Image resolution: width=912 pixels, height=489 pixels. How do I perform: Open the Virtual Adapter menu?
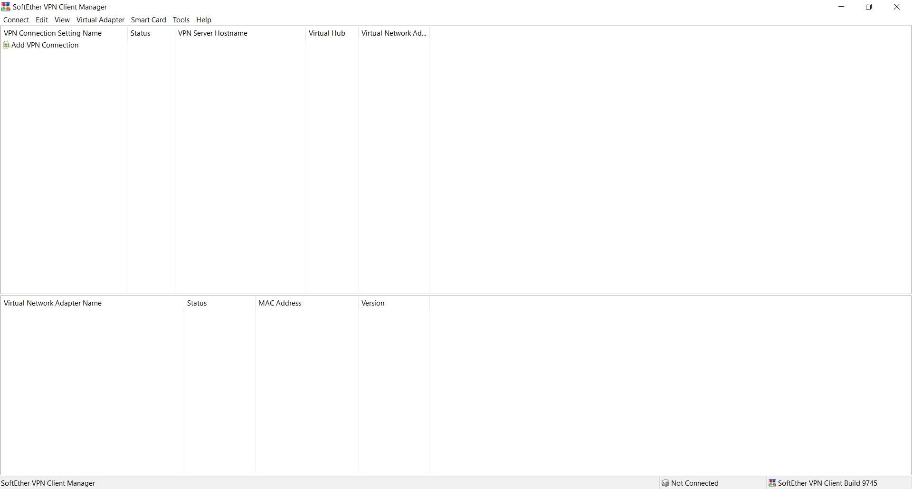(100, 20)
